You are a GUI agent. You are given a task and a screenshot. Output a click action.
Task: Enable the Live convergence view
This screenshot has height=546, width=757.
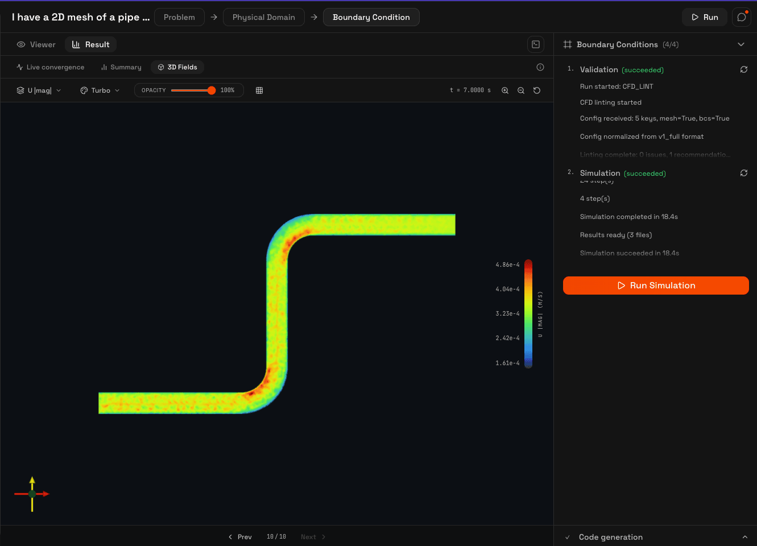[50, 67]
